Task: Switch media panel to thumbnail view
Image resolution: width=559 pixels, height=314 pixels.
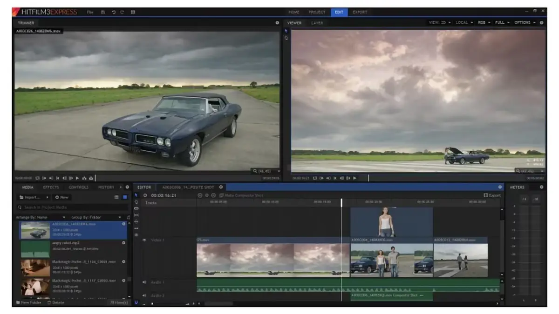Action: 125,197
